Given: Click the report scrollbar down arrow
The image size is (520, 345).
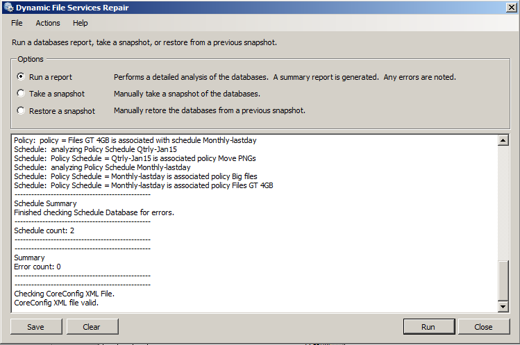Looking at the screenshot, I should (x=504, y=307).
